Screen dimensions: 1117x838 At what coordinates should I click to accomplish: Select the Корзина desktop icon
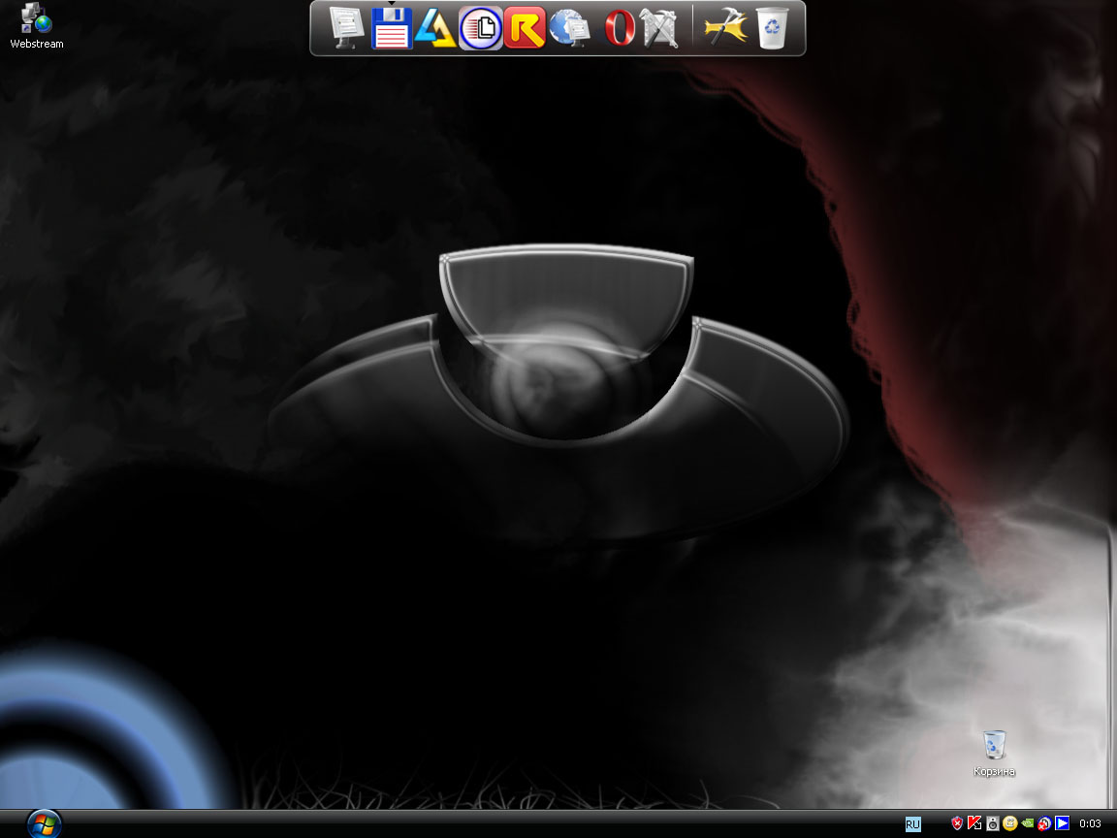click(x=994, y=754)
